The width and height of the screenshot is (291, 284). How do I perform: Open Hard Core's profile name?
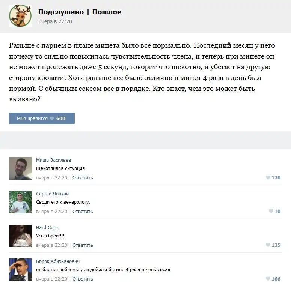(47, 227)
